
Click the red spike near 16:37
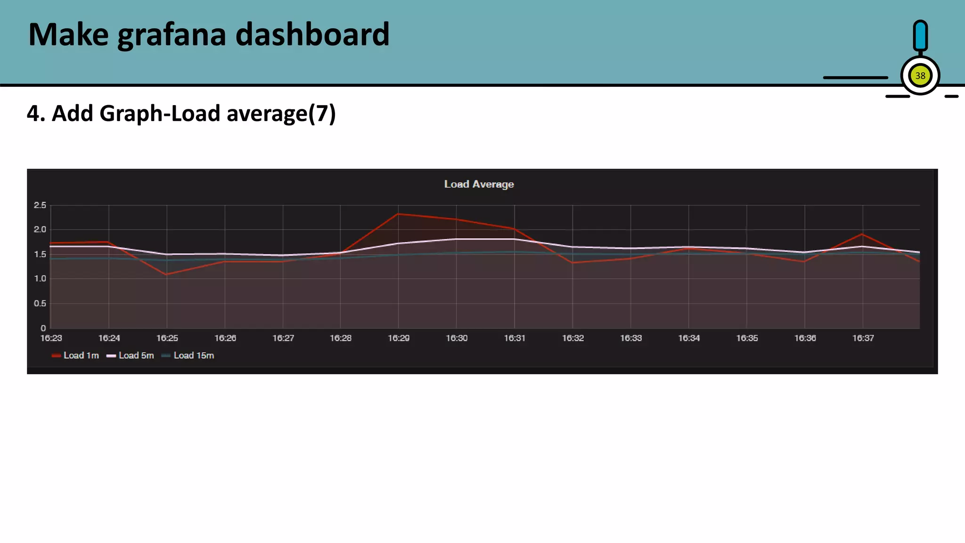(862, 234)
